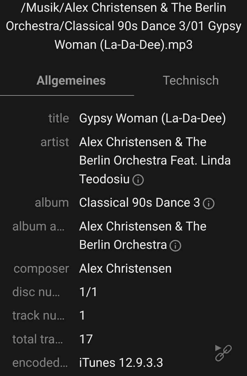Screen dimensions: 247x376
Task: Click the truncated total tracks label
Action: pos(37,339)
